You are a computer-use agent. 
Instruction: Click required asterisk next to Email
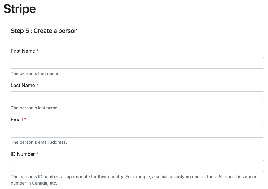coord(25,120)
